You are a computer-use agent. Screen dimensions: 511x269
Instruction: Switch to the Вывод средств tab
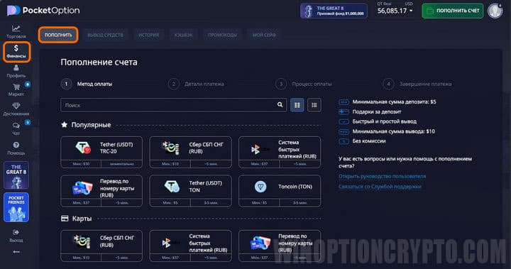[105, 35]
